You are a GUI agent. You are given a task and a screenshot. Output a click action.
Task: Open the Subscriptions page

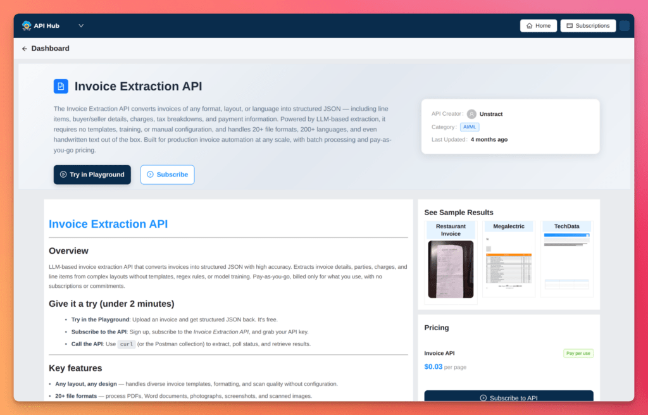click(x=588, y=26)
